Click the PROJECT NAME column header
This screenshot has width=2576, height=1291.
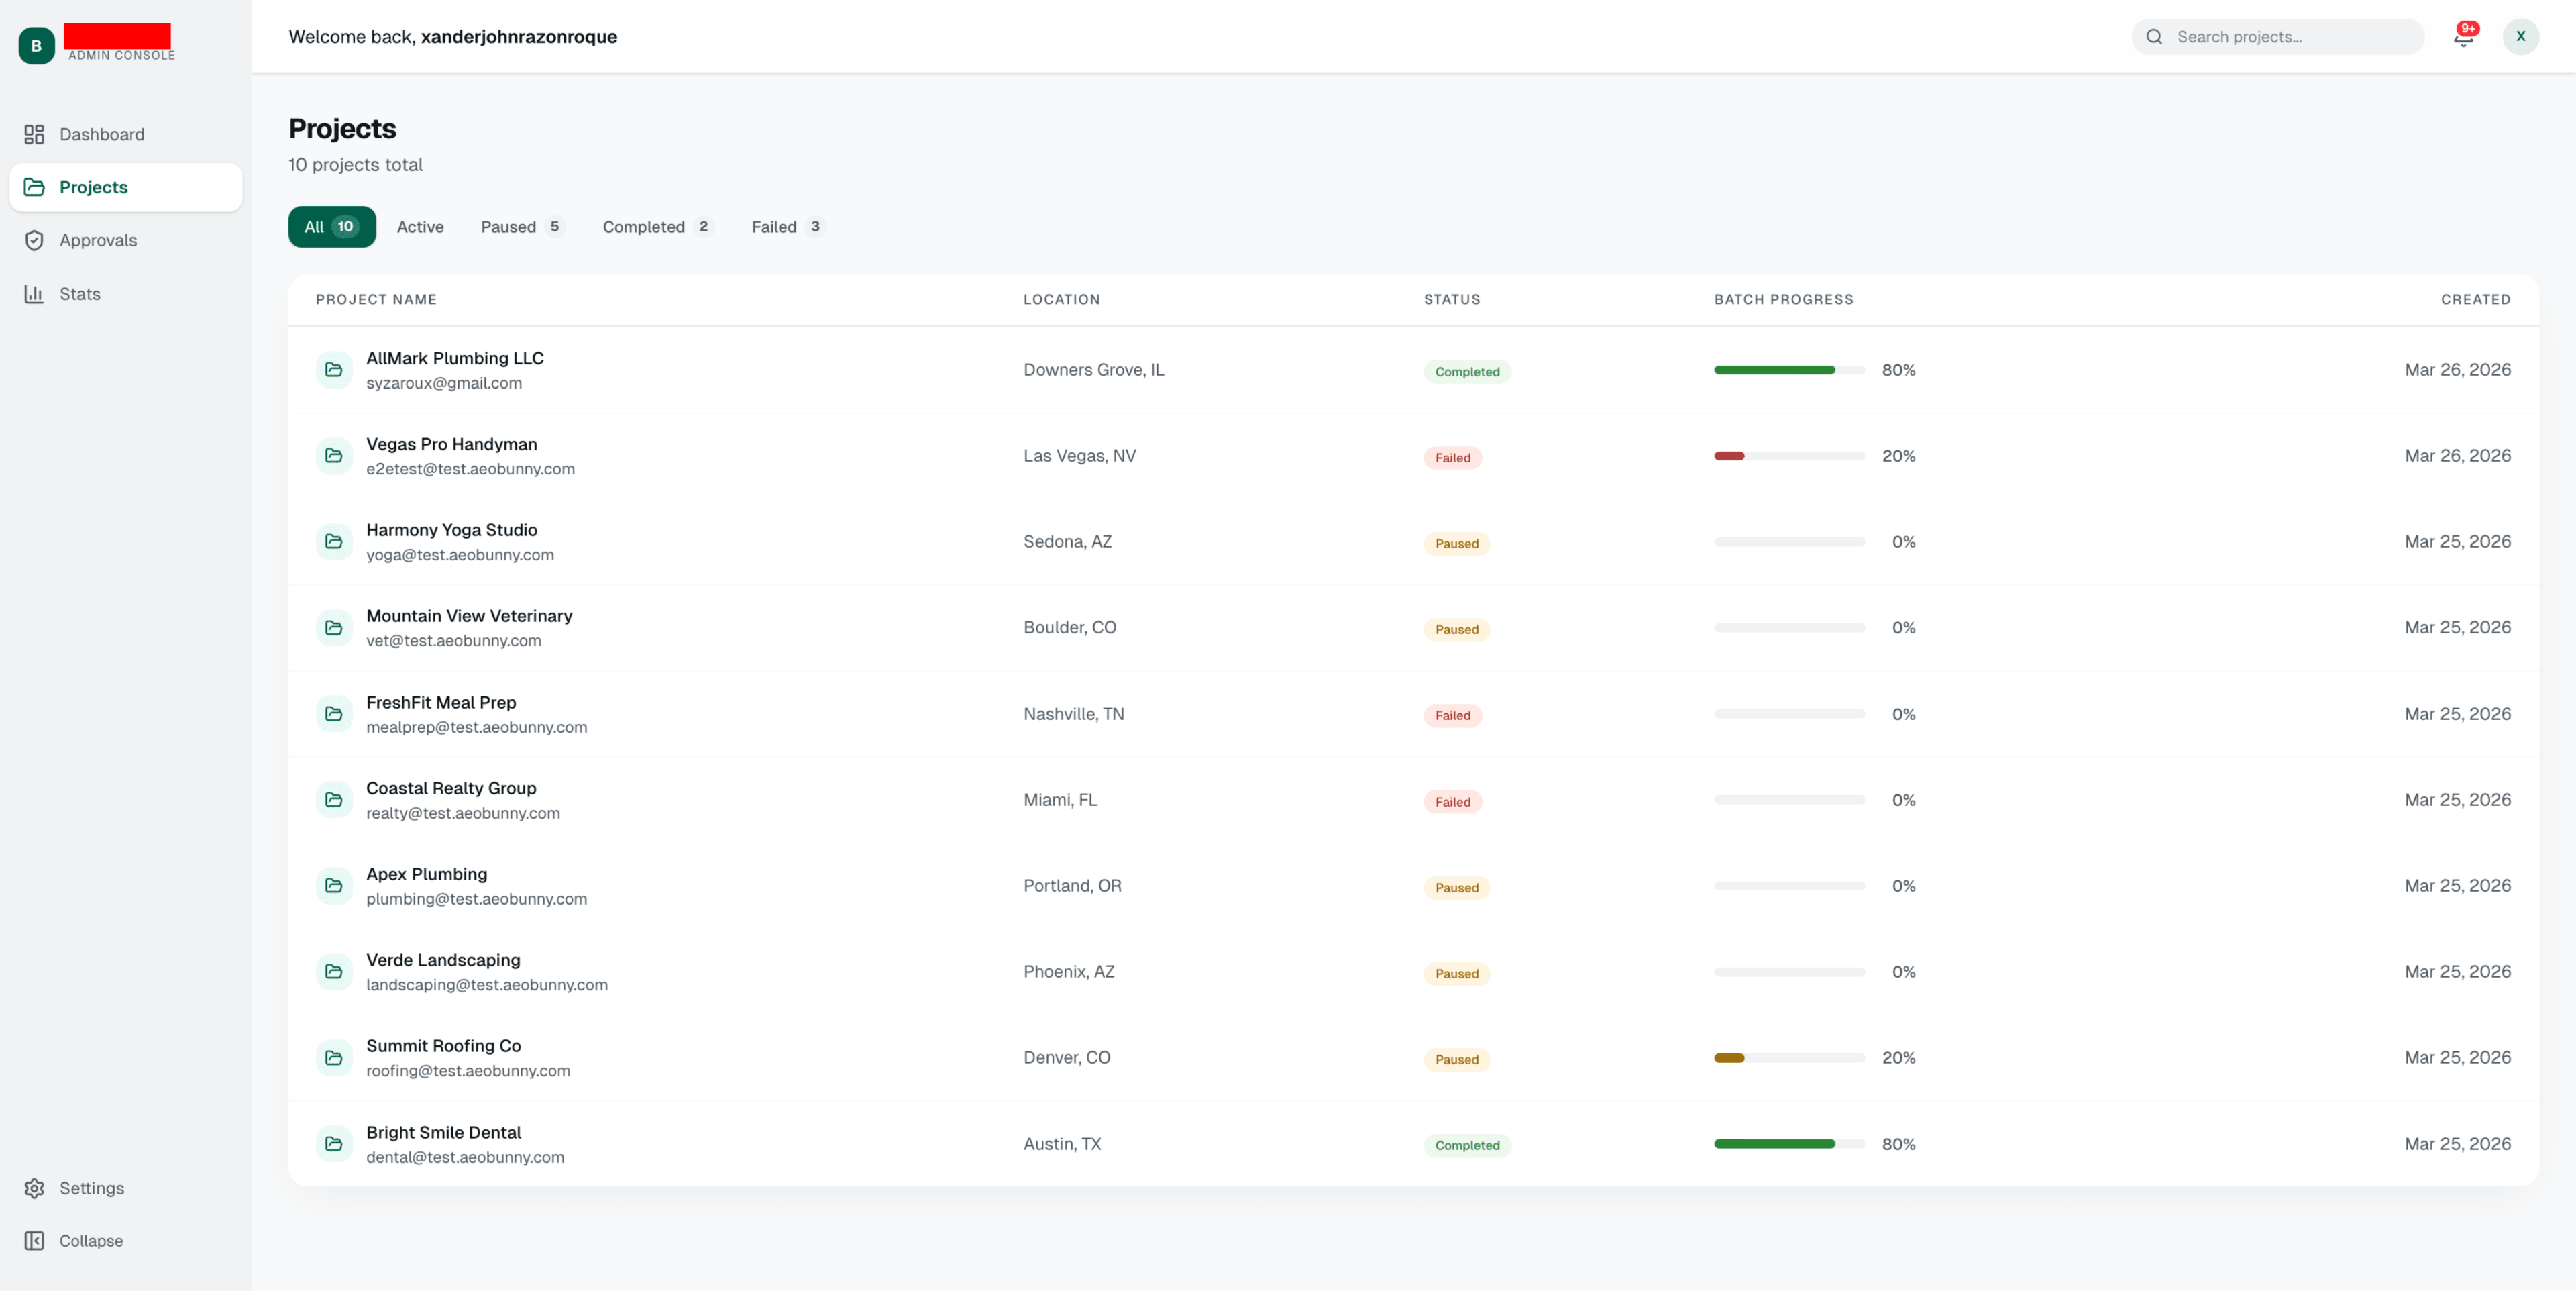point(376,299)
